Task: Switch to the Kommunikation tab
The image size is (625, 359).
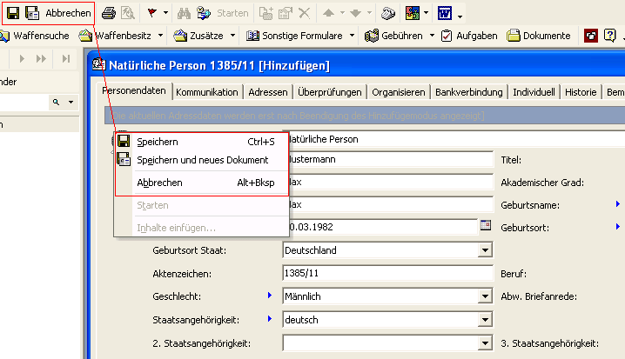Action: [x=206, y=92]
